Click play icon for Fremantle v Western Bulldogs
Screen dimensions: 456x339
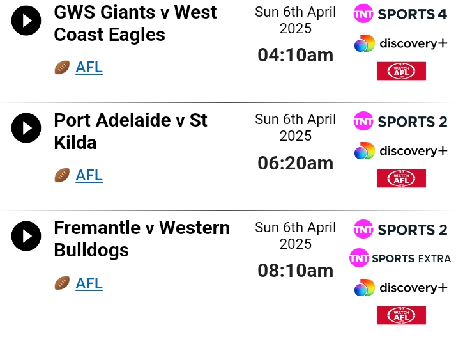click(x=26, y=236)
